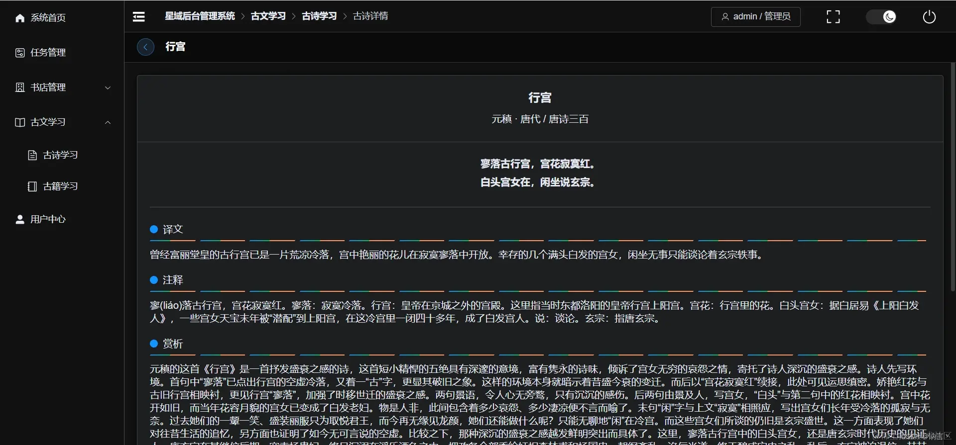Click the hamburger menu collapse icon
Screen dimensions: 956x445
(139, 17)
